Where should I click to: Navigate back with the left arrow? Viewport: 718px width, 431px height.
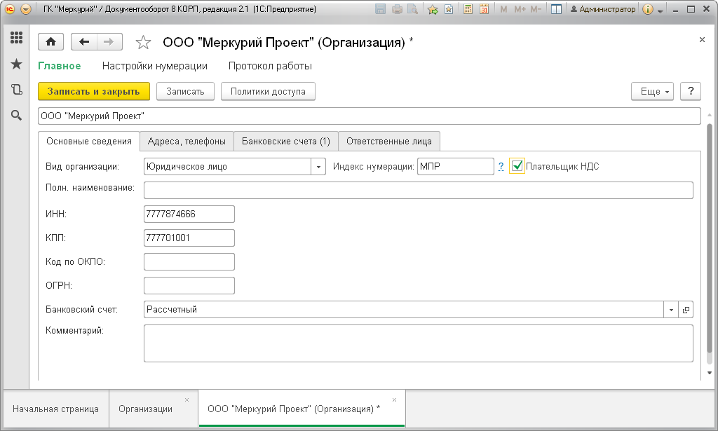point(84,42)
